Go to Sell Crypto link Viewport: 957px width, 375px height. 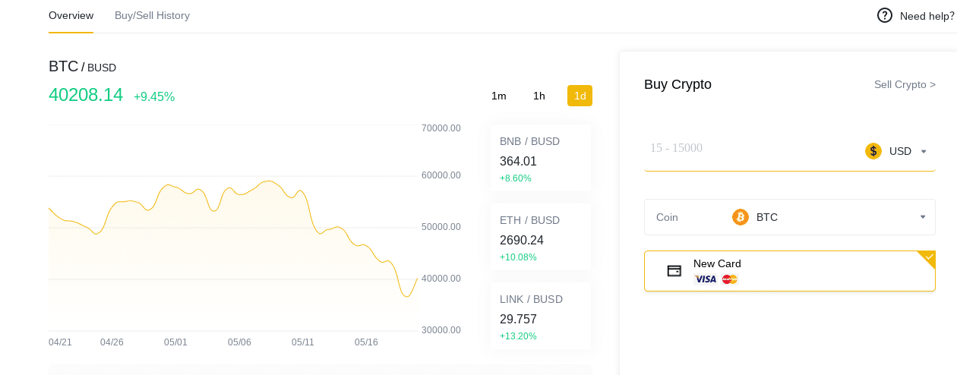click(905, 84)
